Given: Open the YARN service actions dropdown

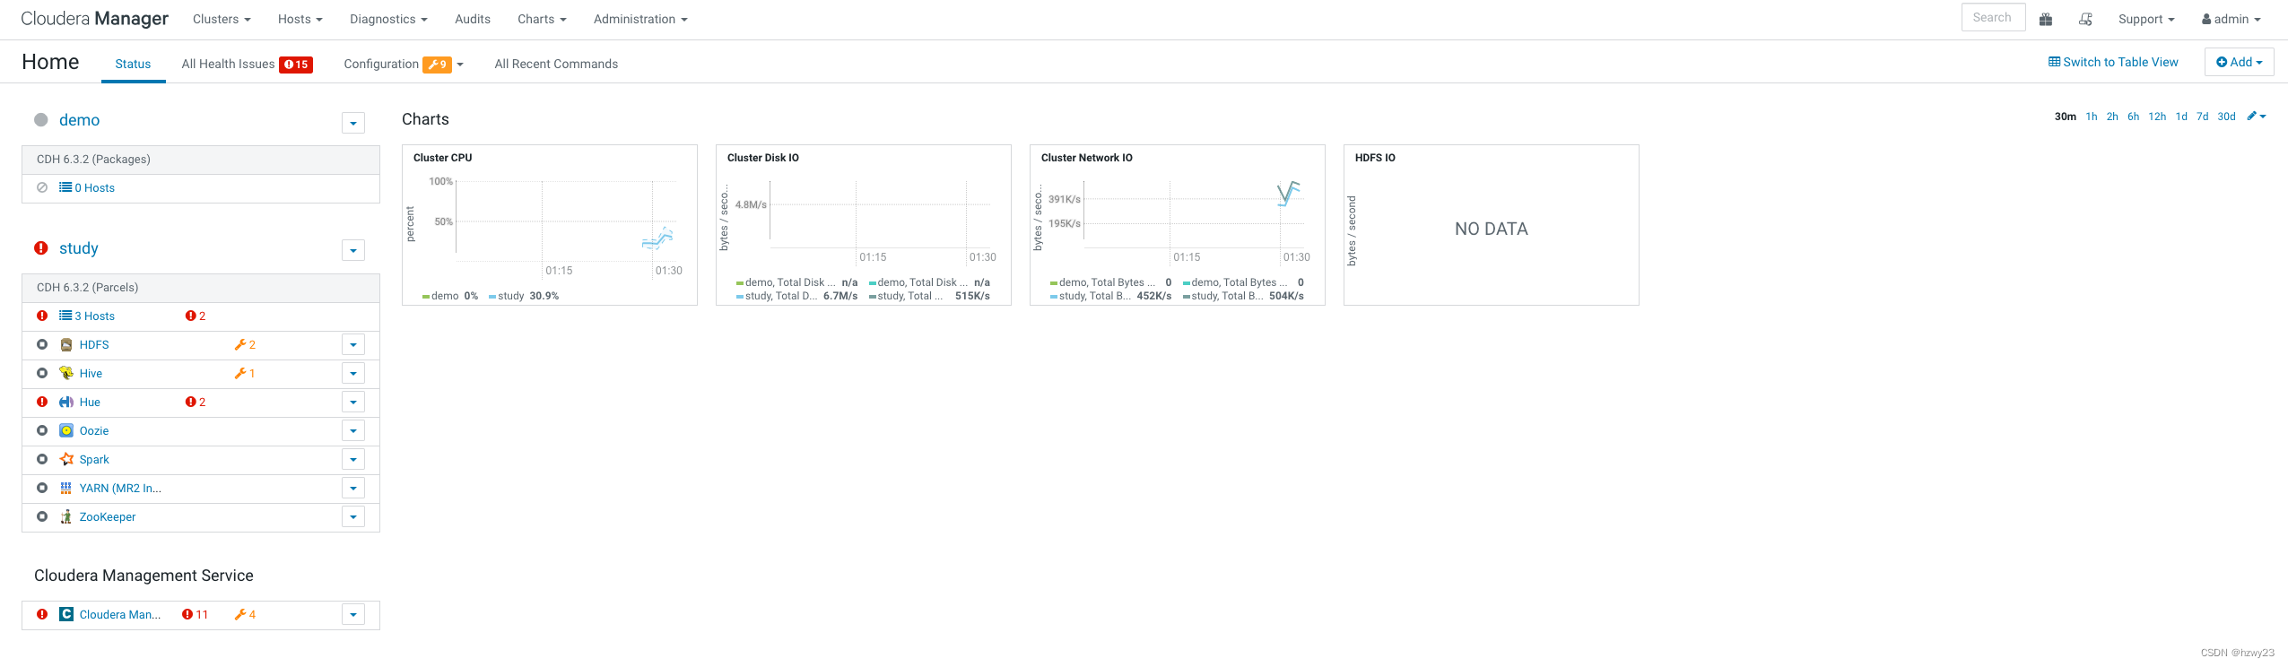Looking at the screenshot, I should pyautogui.click(x=353, y=489).
